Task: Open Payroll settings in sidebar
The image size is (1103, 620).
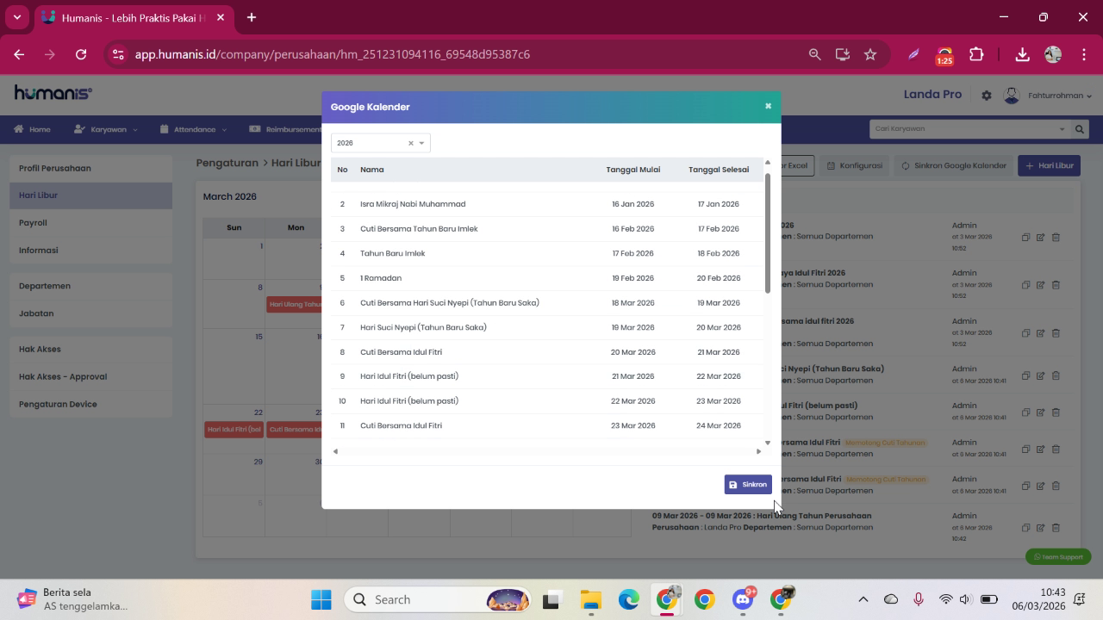Action: (91, 222)
